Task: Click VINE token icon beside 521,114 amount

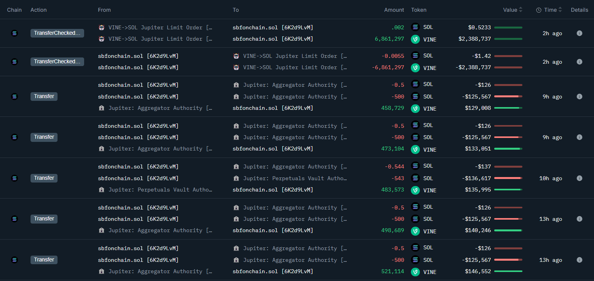Action: [415, 272]
